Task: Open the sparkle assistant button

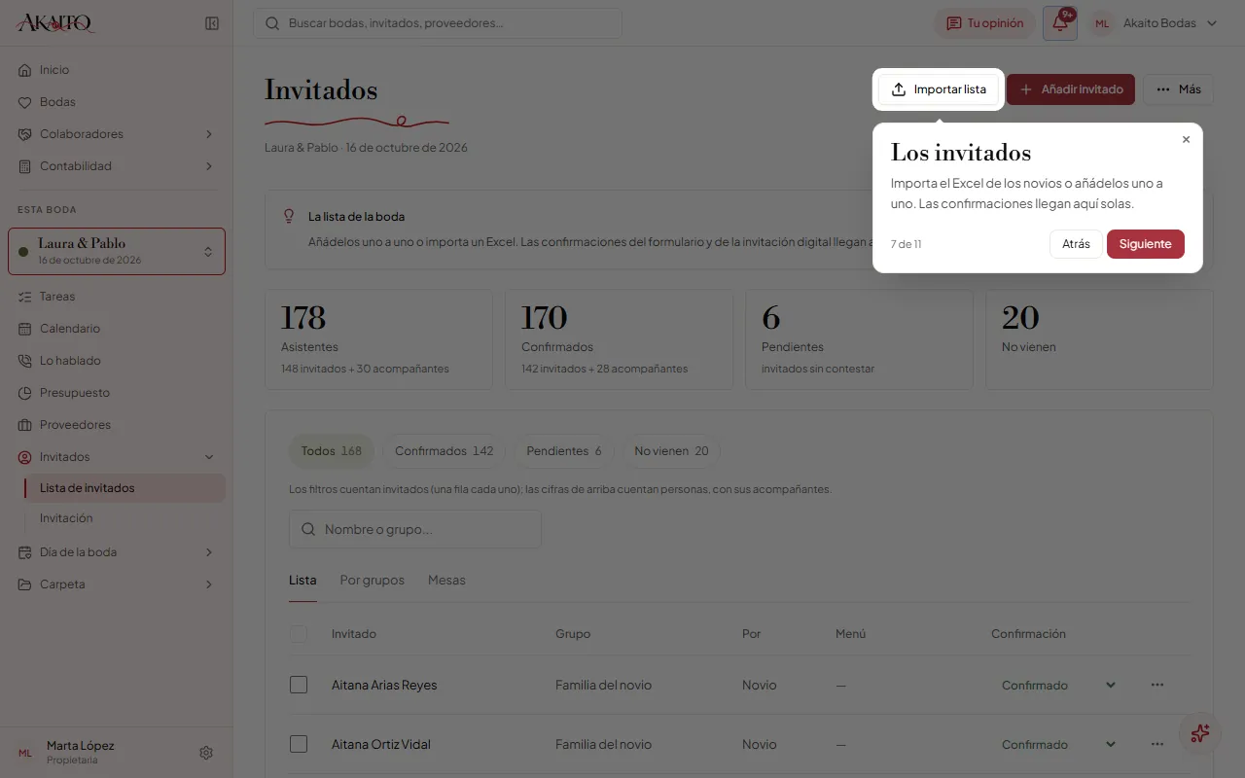Action: coord(1200,733)
